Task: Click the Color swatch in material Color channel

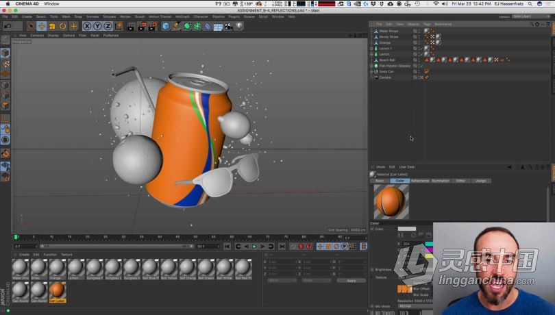Action: [x=407, y=229]
